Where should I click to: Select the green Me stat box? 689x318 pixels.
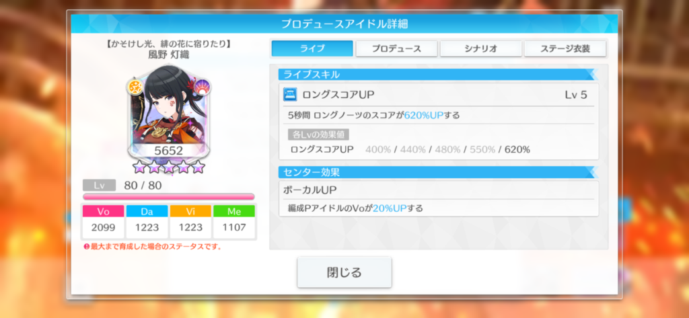pos(233,222)
